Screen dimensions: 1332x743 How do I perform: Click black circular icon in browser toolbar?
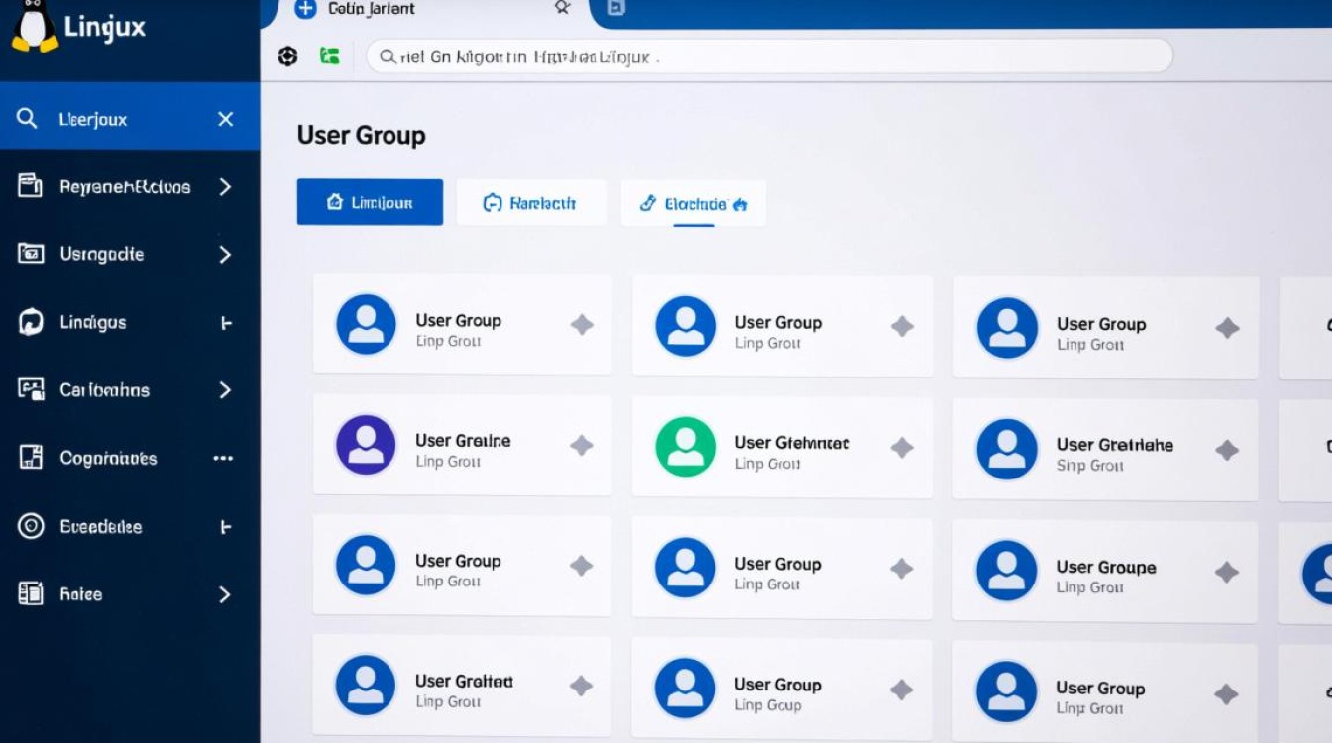(x=287, y=56)
